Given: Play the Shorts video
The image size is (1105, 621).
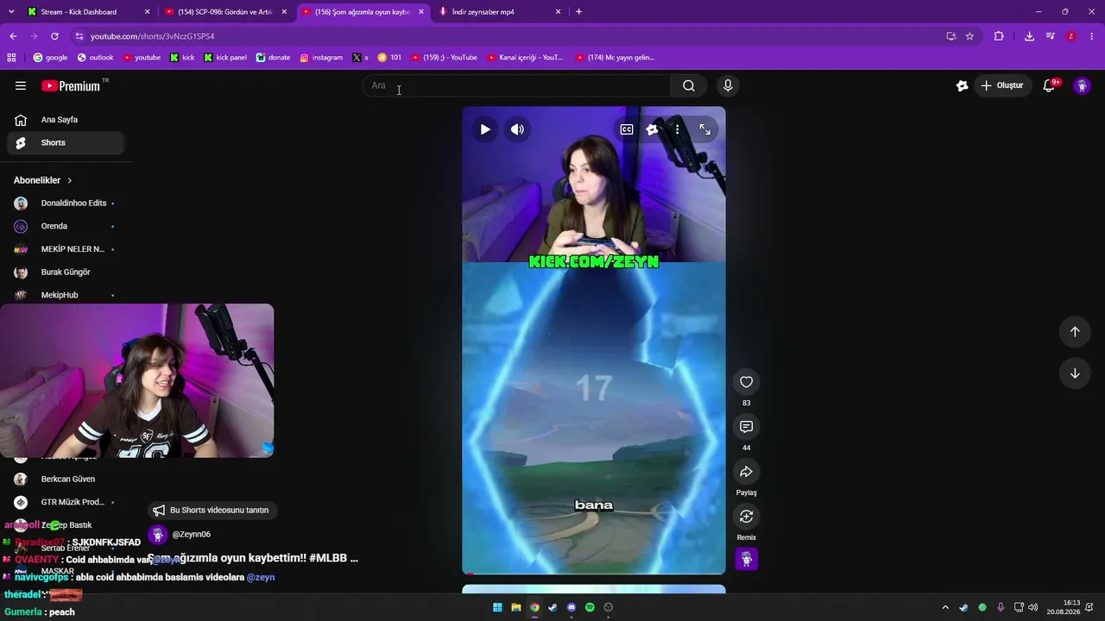Looking at the screenshot, I should (x=485, y=129).
